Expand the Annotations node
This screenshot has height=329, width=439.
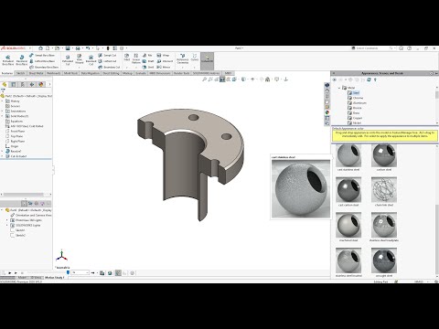tap(3, 111)
